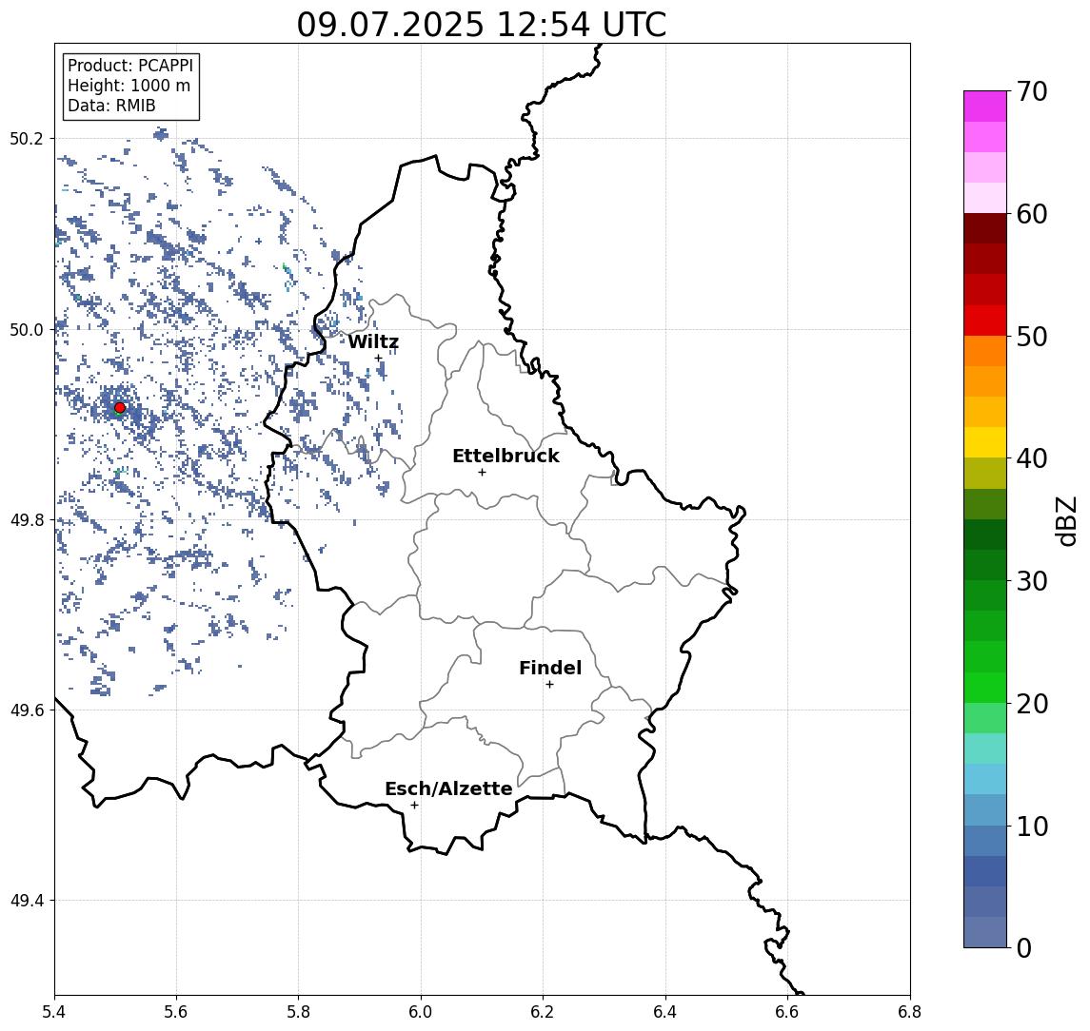Click the 70 tick label on colorbar

pos(1032,91)
